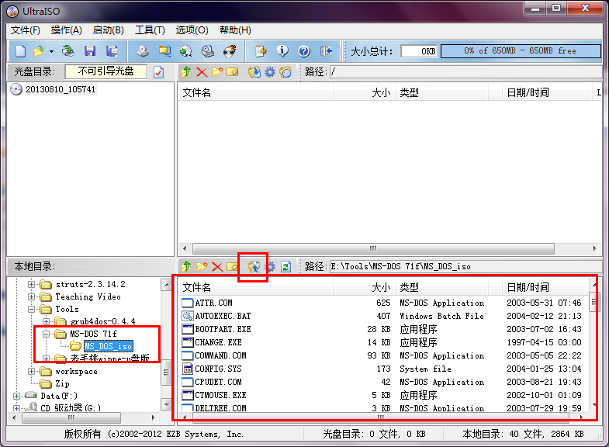Click the Exit door icon
Viewport: 609px width, 447px height.
326,51
